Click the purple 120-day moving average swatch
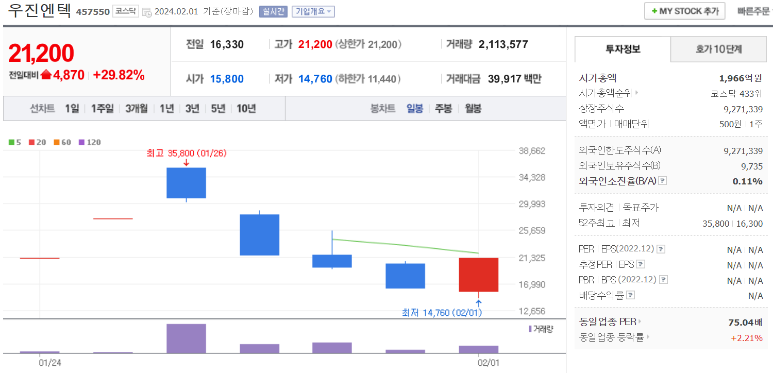 tap(81, 142)
